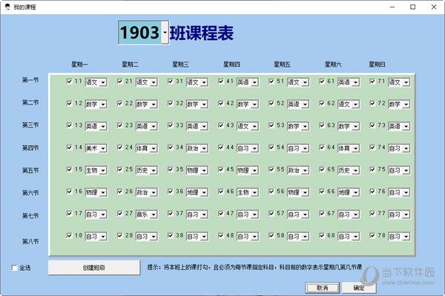Click the 第六节 row label
Viewport: 445px width, 296px height.
(x=30, y=193)
